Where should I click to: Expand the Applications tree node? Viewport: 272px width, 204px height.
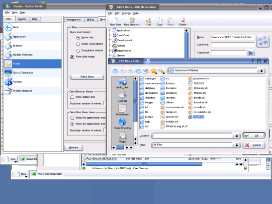[x=109, y=30]
